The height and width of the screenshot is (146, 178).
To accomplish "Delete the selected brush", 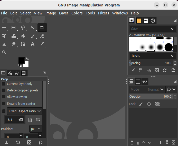I will pyautogui.click(x=157, y=71).
